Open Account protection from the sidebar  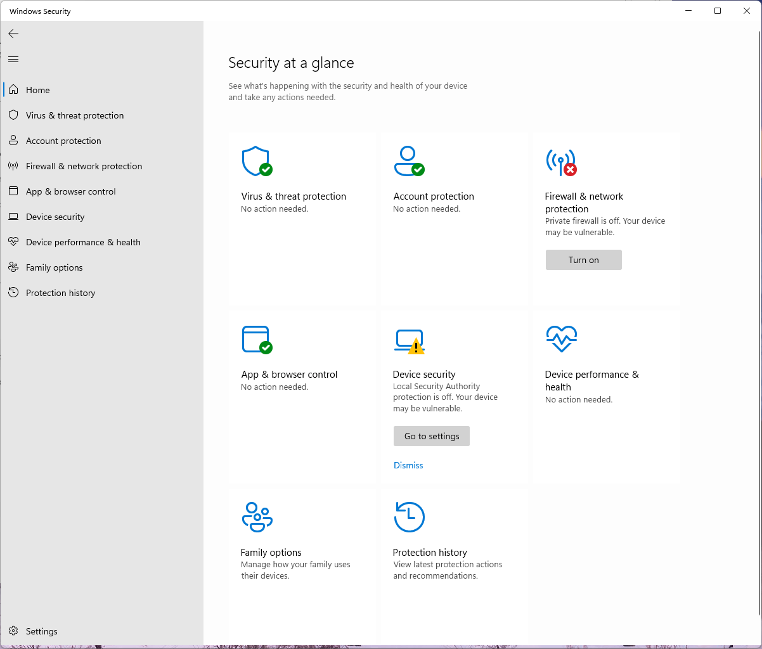click(101, 141)
